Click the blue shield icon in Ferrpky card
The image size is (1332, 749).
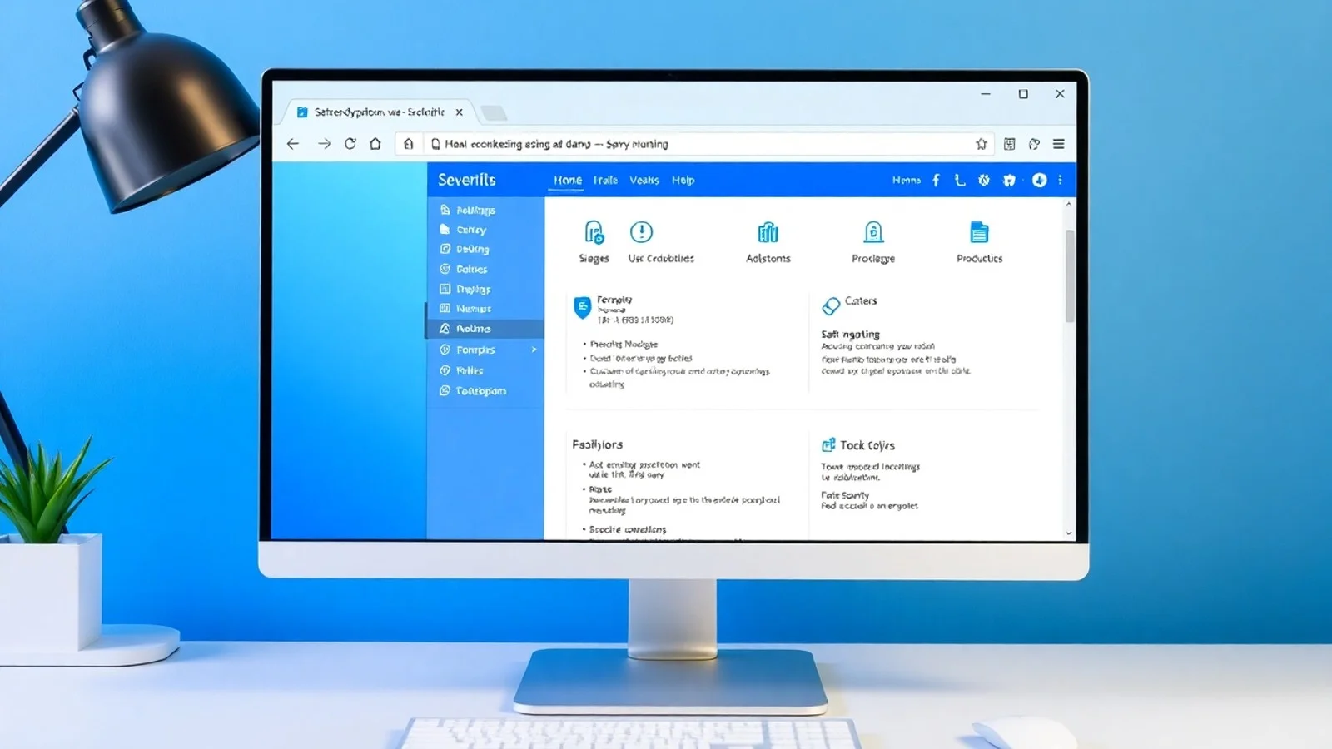(x=583, y=308)
